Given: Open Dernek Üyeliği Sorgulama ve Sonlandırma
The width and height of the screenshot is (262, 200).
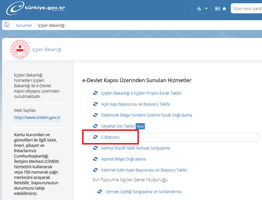Looking at the screenshot, I should pyautogui.click(x=143, y=192).
